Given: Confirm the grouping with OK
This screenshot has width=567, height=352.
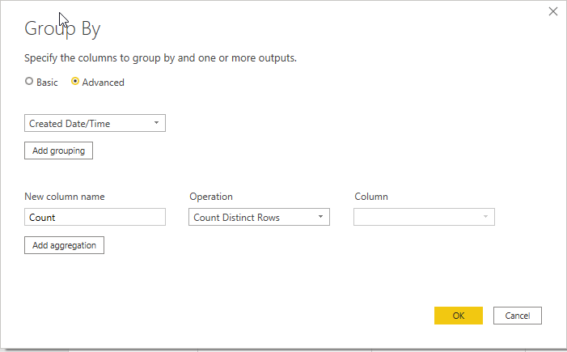Looking at the screenshot, I should pos(458,316).
